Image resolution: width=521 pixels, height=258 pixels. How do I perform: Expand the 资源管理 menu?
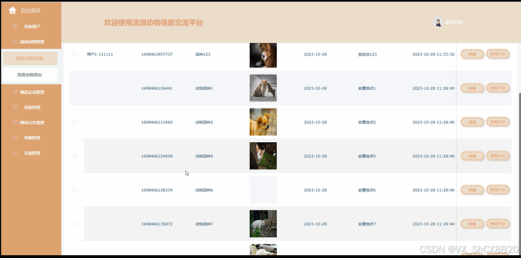pyautogui.click(x=31, y=138)
